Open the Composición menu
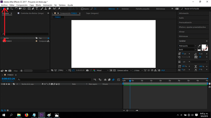 22,5
